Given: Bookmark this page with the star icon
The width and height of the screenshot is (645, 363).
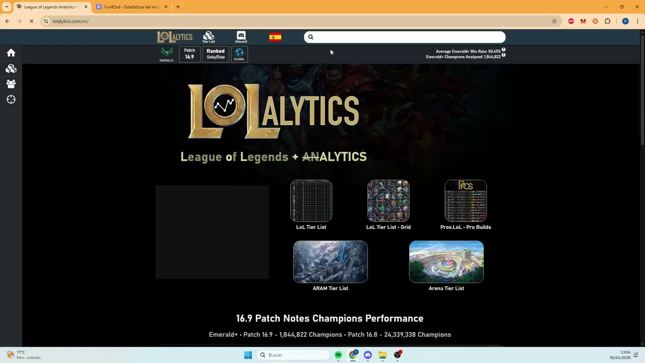Looking at the screenshot, I should [554, 21].
